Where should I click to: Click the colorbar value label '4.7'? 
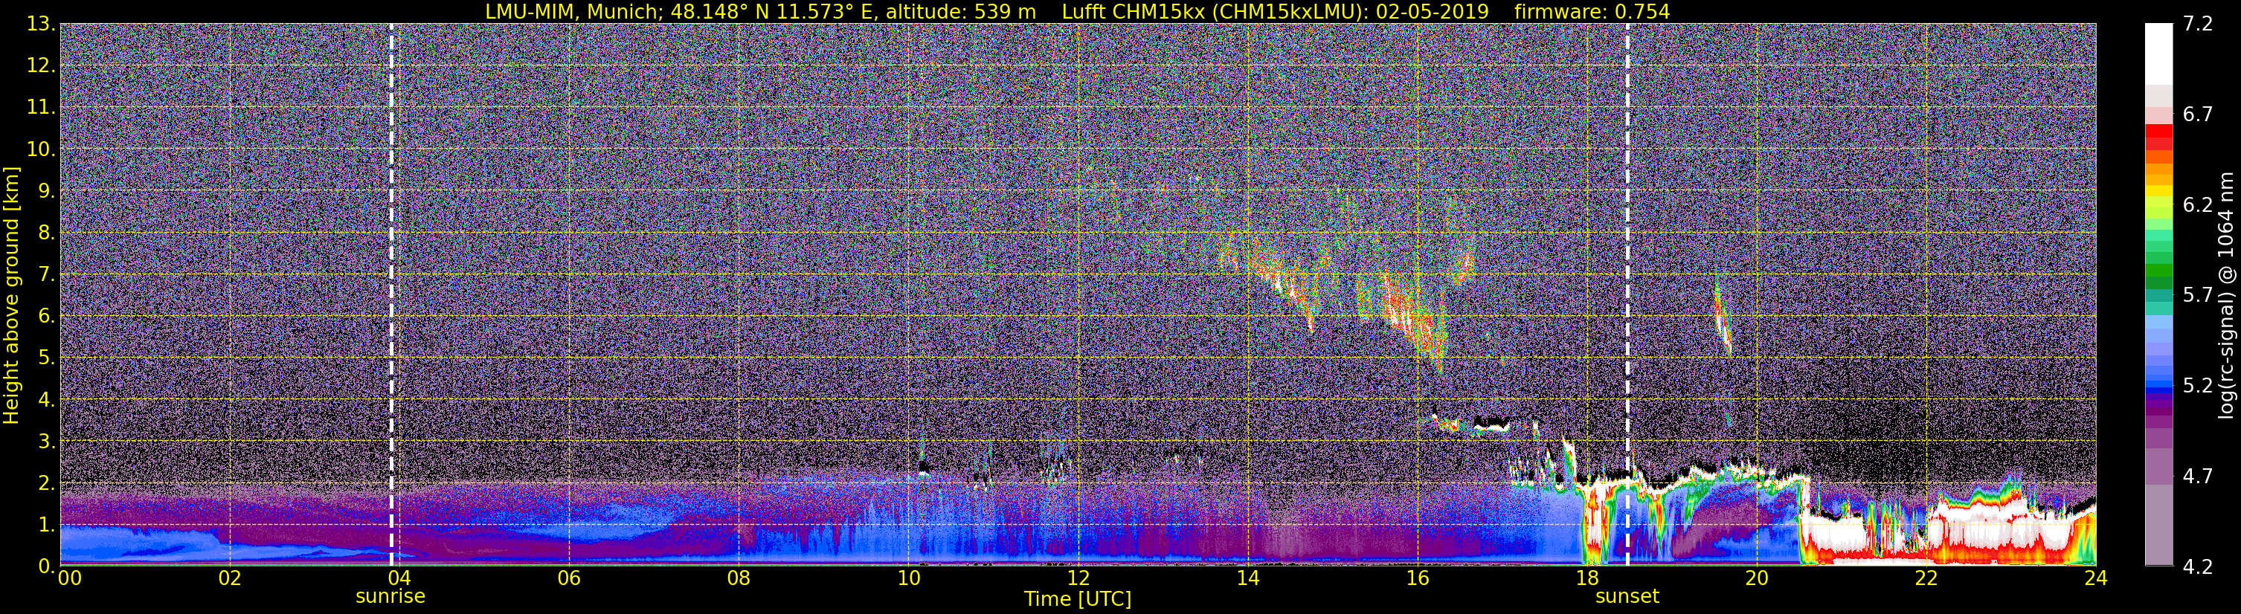click(x=2198, y=476)
